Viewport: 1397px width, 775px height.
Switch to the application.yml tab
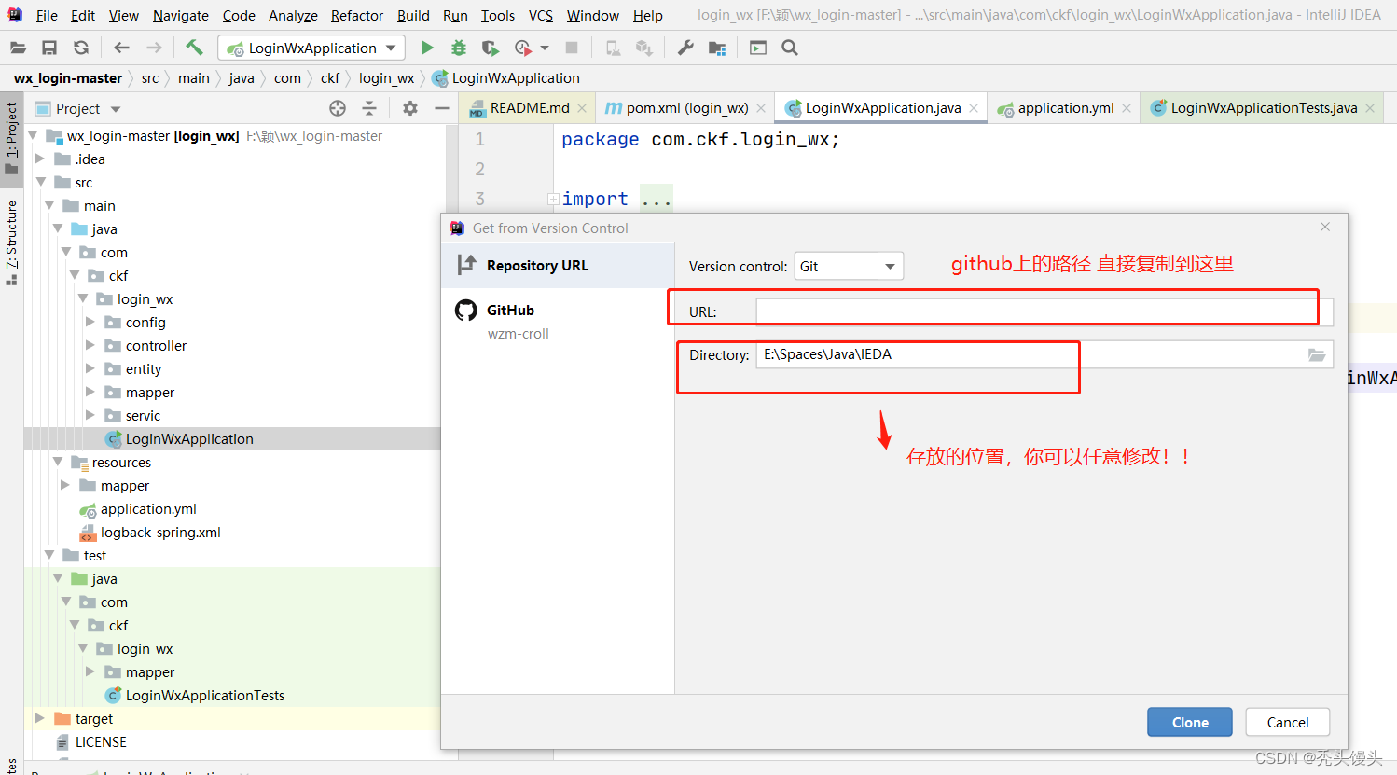click(x=1065, y=108)
